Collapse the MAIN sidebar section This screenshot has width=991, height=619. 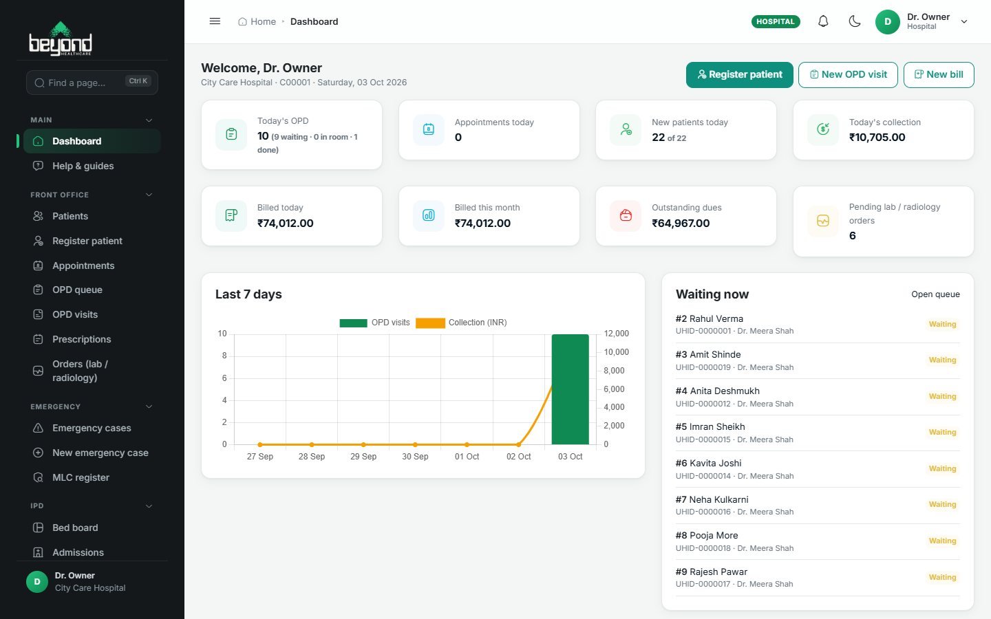pos(149,120)
